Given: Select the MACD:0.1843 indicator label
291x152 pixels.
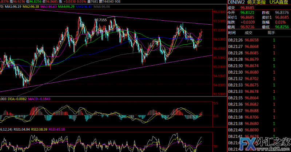Looking at the screenshot, I should [x=41, y=99].
